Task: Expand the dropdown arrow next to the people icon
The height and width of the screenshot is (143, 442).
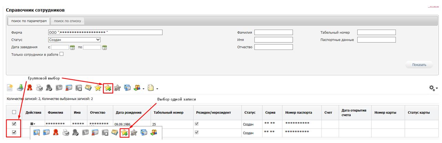Action: pyautogui.click(x=144, y=88)
